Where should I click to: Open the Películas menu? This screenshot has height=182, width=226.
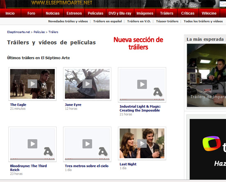coord(95,13)
